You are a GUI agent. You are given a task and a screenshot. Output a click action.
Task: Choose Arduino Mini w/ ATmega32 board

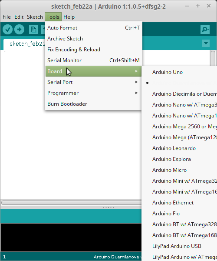click(x=180, y=181)
